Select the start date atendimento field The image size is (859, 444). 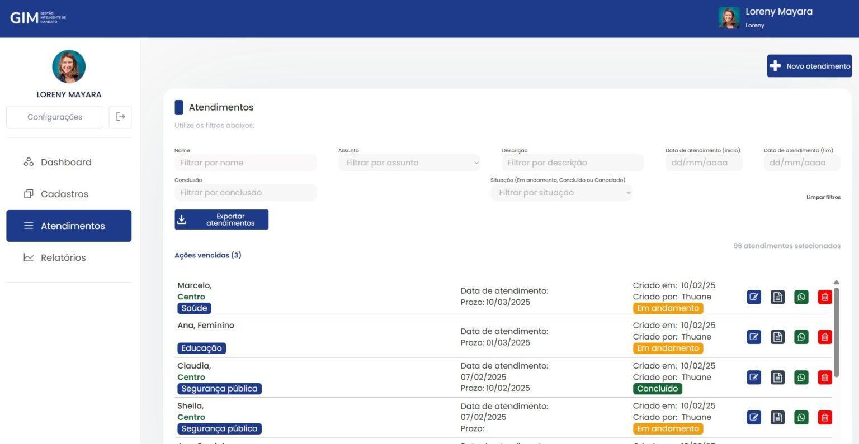click(x=703, y=163)
